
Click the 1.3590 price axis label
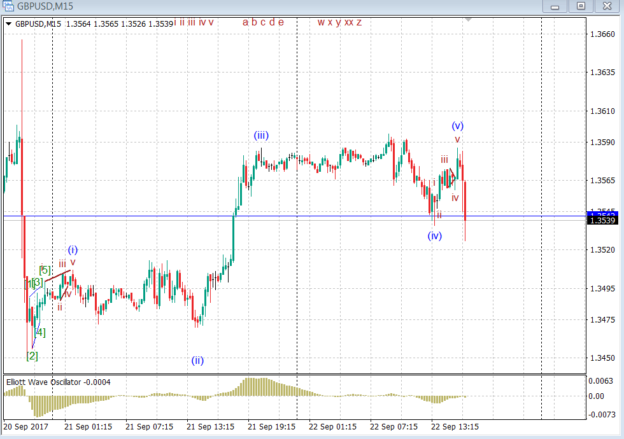coord(602,142)
